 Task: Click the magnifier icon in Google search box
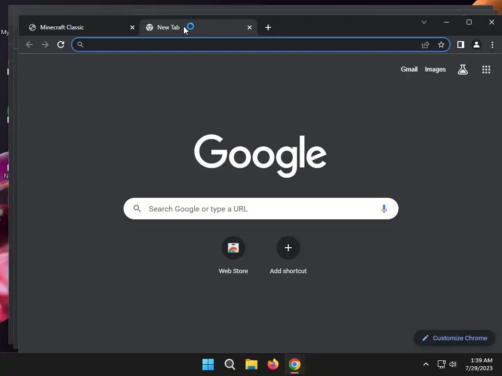[x=137, y=209]
